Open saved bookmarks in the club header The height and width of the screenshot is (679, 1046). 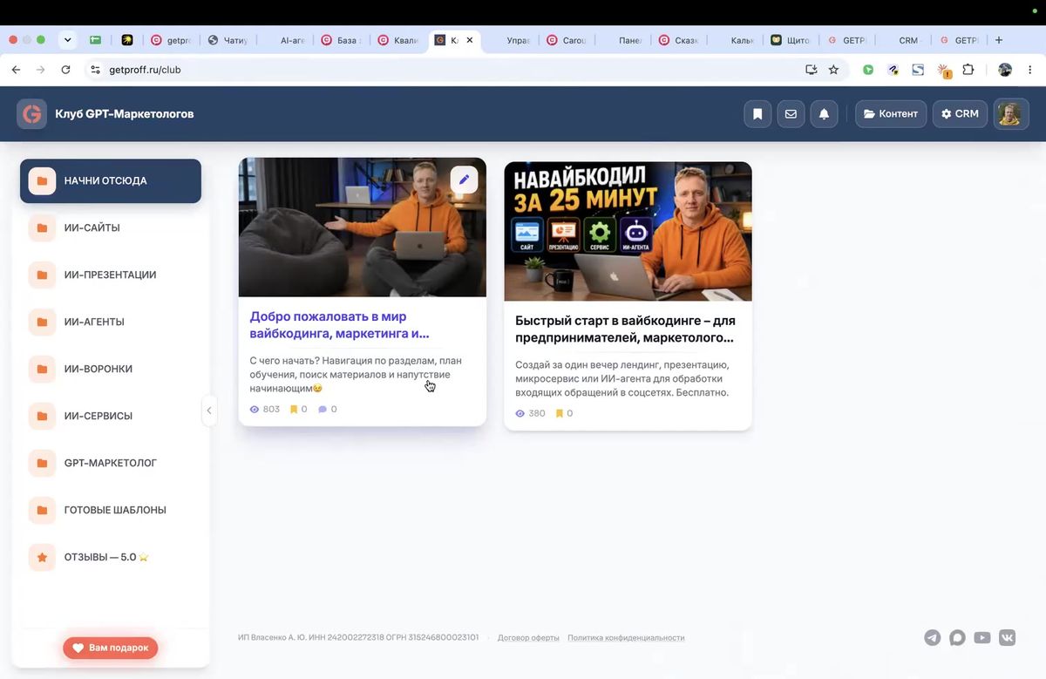(x=757, y=114)
